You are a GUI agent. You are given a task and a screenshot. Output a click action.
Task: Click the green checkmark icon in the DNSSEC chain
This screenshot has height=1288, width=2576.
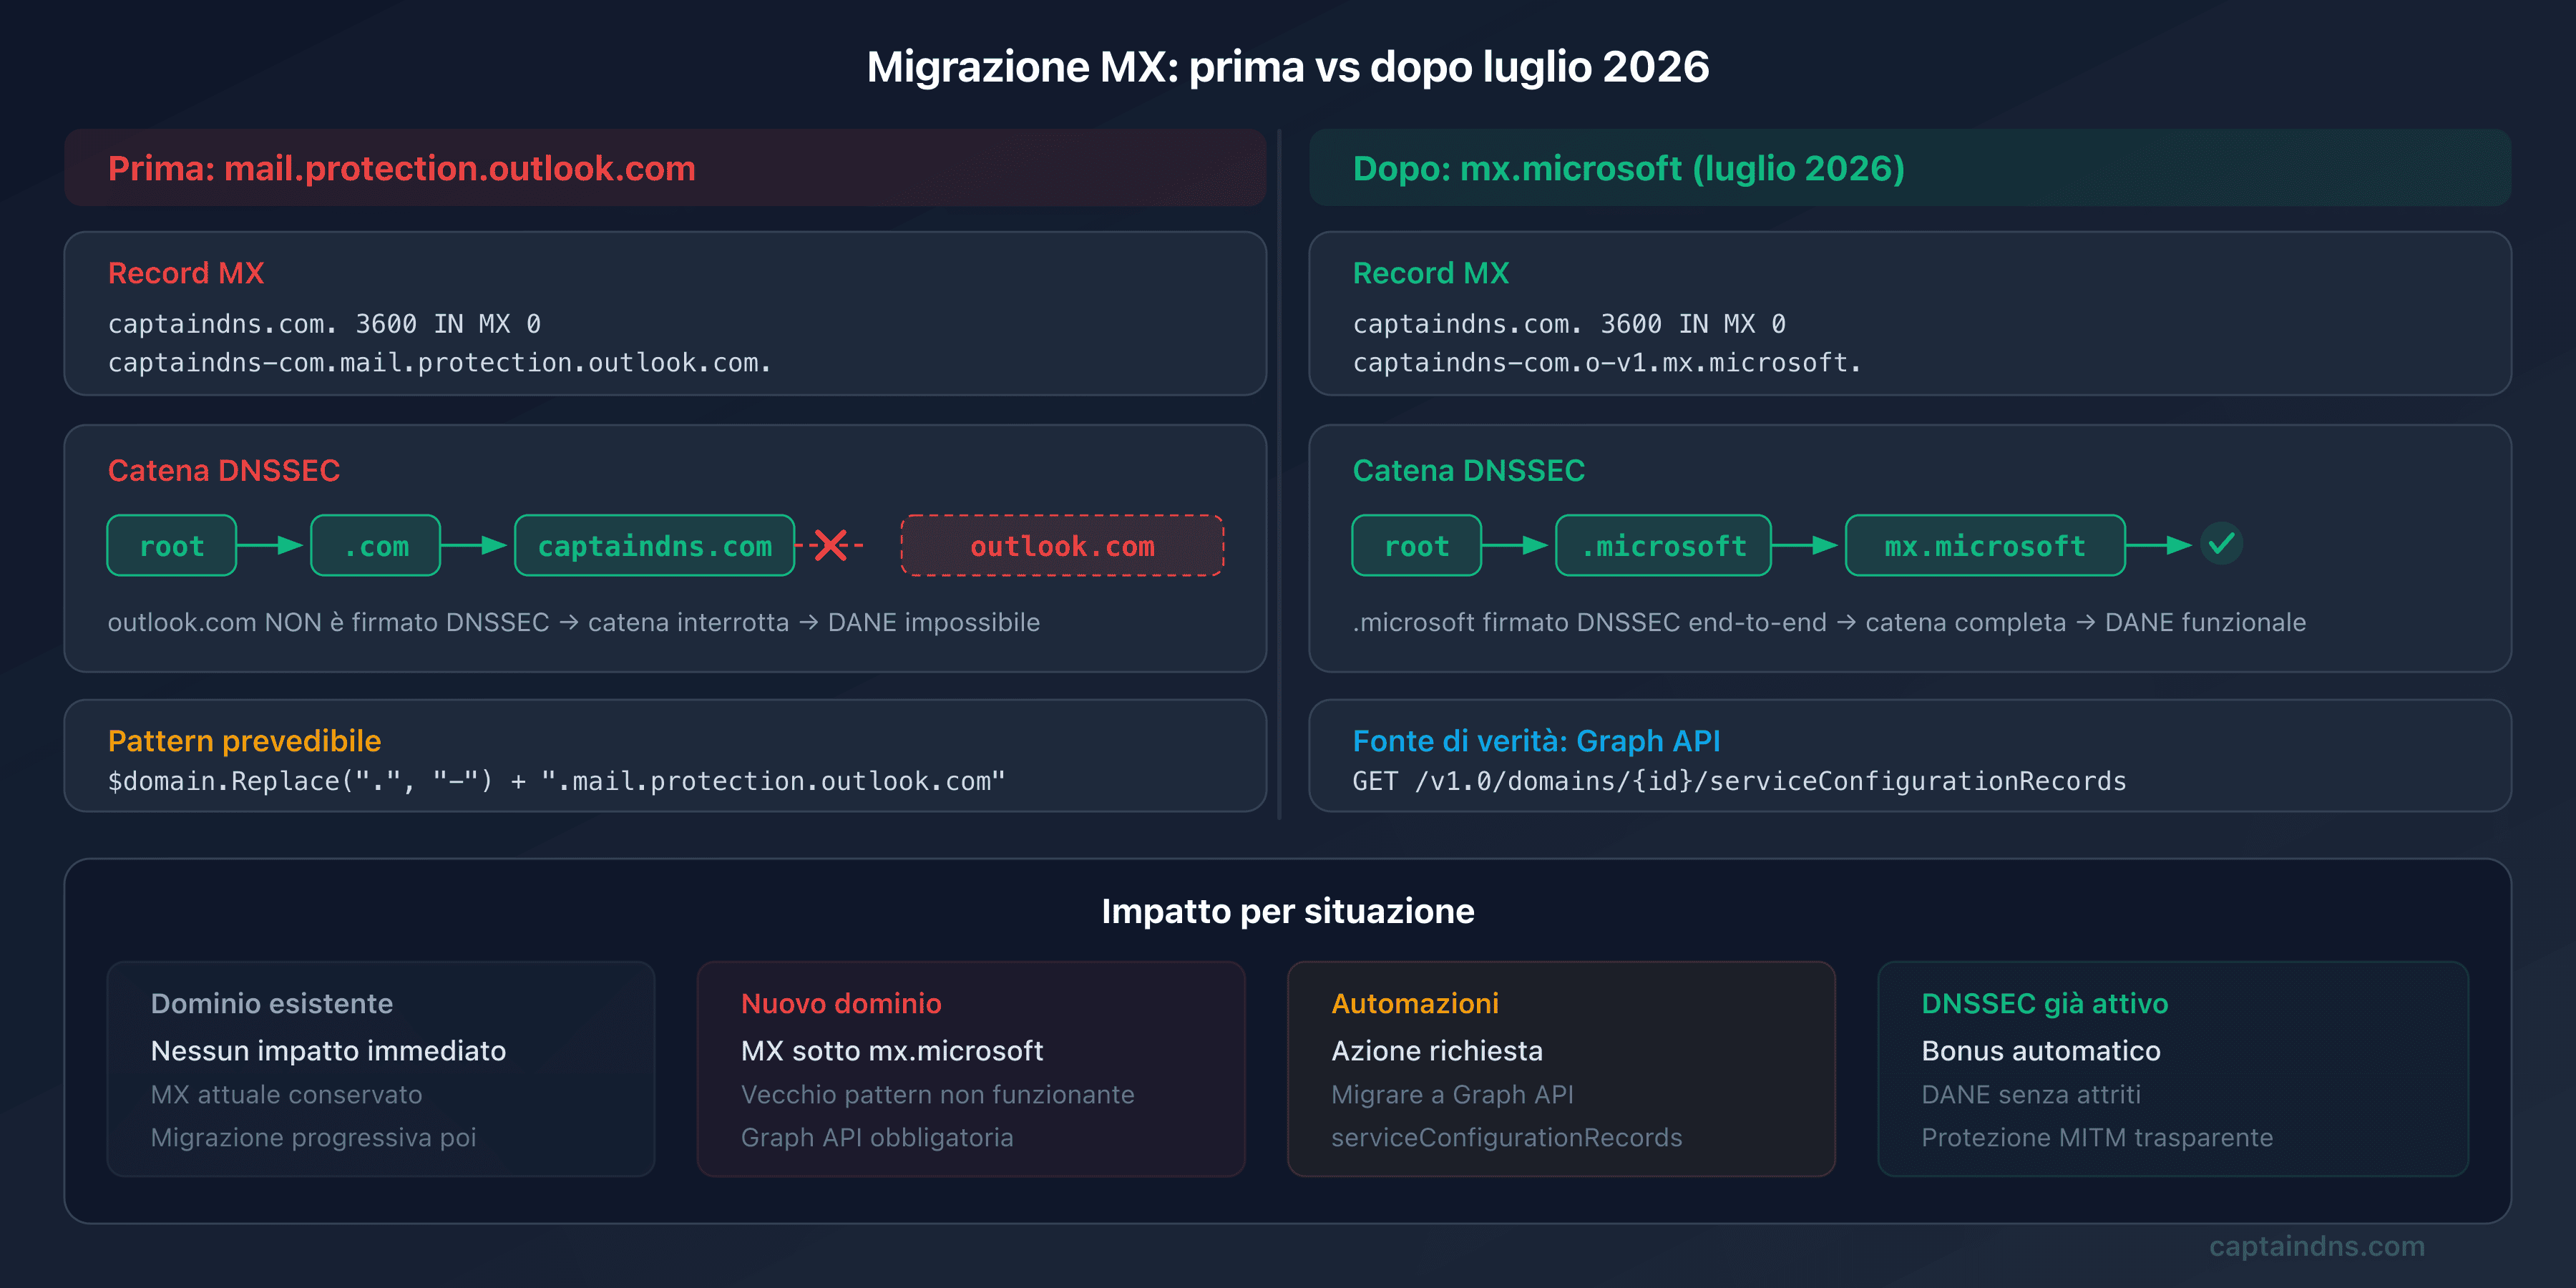point(2221,544)
